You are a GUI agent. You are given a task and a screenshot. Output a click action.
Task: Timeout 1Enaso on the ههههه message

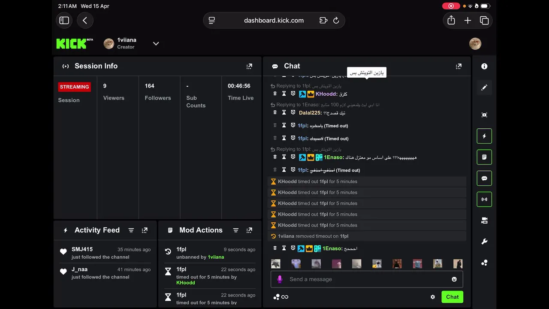(x=284, y=157)
